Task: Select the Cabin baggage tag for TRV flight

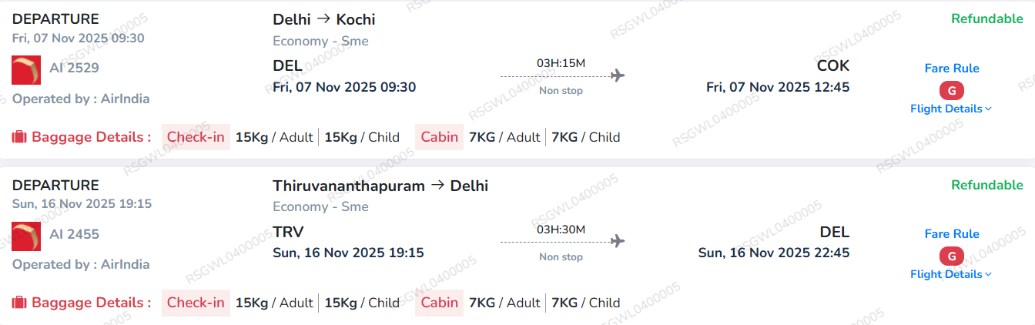Action: pos(439,303)
